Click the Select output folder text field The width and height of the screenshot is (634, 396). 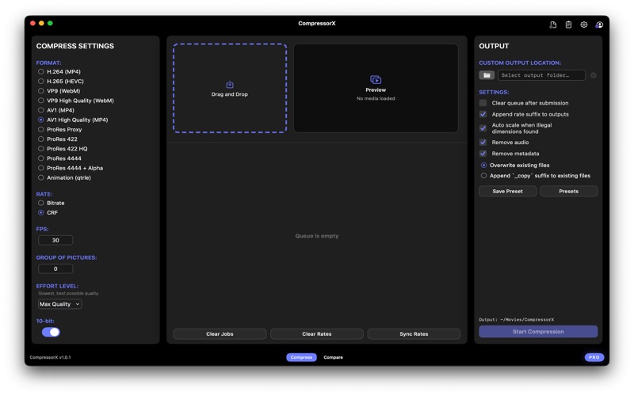(x=541, y=75)
